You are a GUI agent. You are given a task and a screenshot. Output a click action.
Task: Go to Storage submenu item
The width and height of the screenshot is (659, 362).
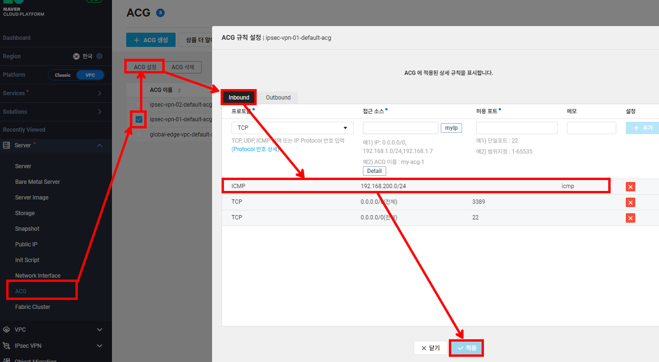25,213
